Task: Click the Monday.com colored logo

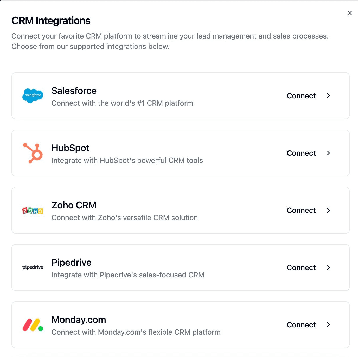Action: (x=33, y=325)
